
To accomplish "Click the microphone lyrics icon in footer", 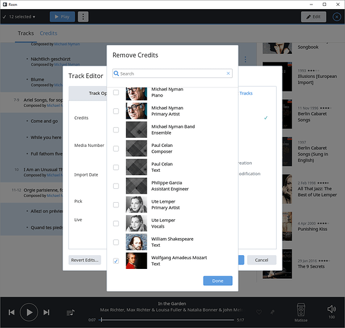I will (273, 312).
